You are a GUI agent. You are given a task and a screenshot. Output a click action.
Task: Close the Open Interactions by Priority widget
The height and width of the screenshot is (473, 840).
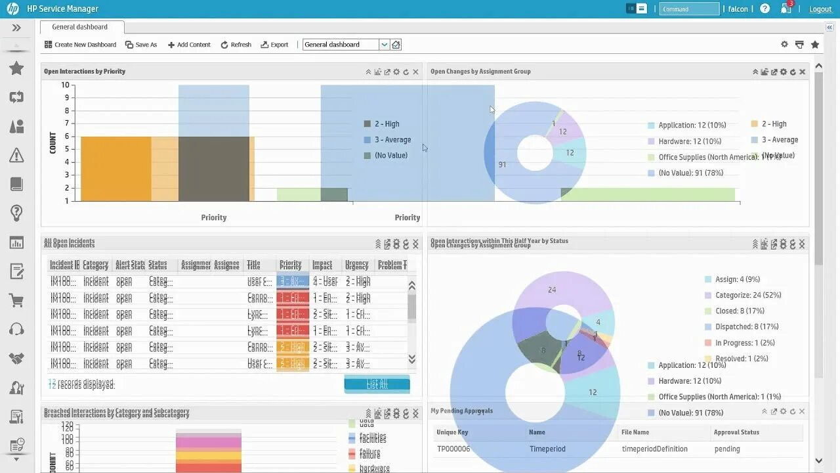tap(415, 72)
